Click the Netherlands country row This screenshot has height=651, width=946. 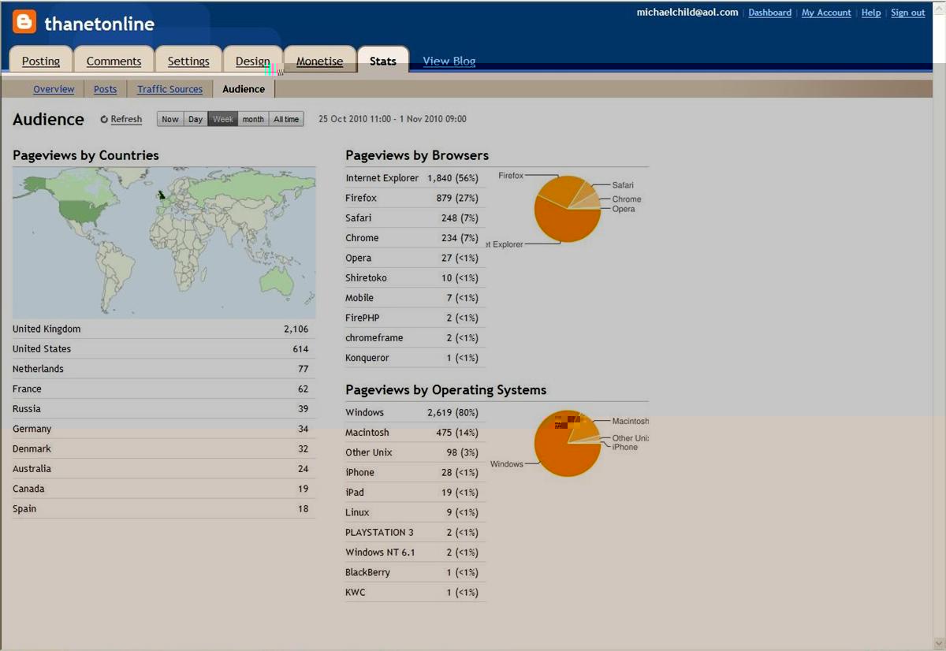(164, 369)
